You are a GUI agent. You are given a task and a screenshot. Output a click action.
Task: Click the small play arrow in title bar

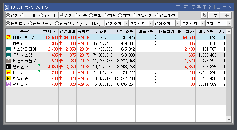click(172, 7)
